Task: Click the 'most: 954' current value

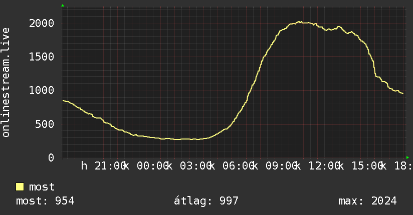Action: (x=45, y=201)
